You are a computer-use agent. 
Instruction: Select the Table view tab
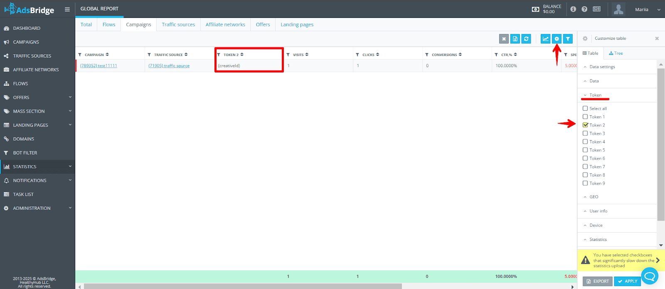pos(590,53)
